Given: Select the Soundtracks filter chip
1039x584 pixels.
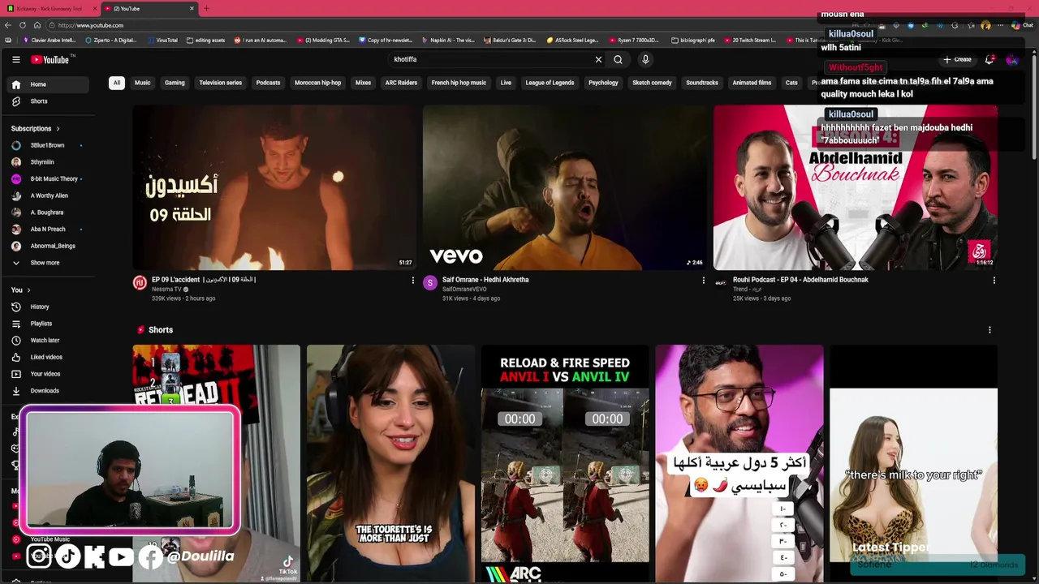Looking at the screenshot, I should pyautogui.click(x=702, y=83).
